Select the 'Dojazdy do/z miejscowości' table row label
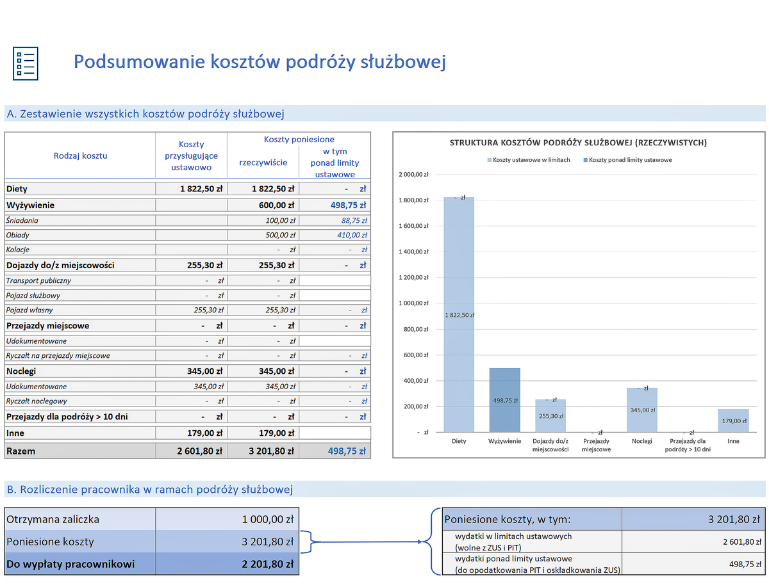Screen dimensions: 769x587 (60, 265)
